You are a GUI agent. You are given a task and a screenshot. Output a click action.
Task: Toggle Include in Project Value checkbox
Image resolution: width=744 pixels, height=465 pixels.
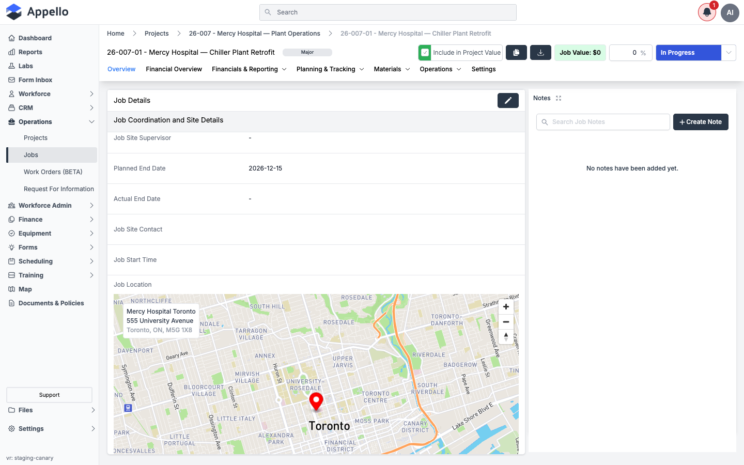tap(425, 53)
